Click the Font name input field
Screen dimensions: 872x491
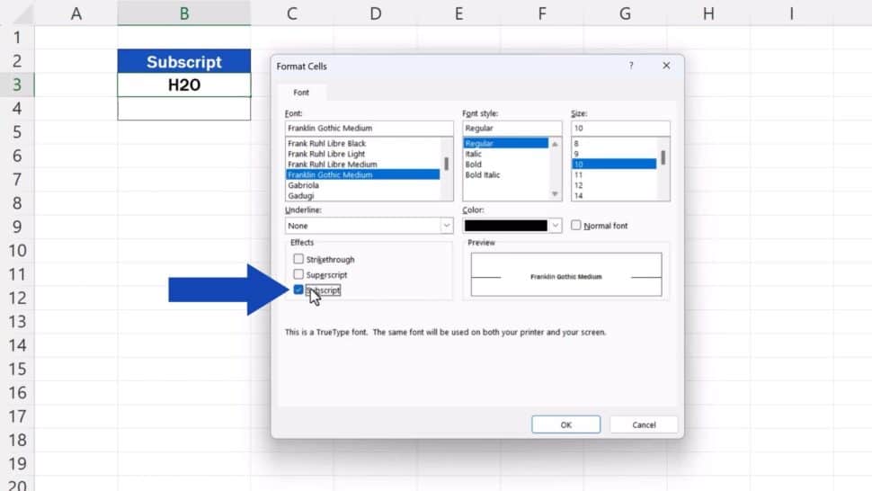(x=369, y=129)
